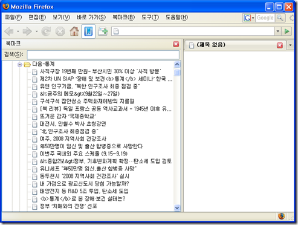This screenshot has height=225, width=298.
Task: Open bookmark "北 인구조사 최종점검 중"
Action: [x=69, y=131]
